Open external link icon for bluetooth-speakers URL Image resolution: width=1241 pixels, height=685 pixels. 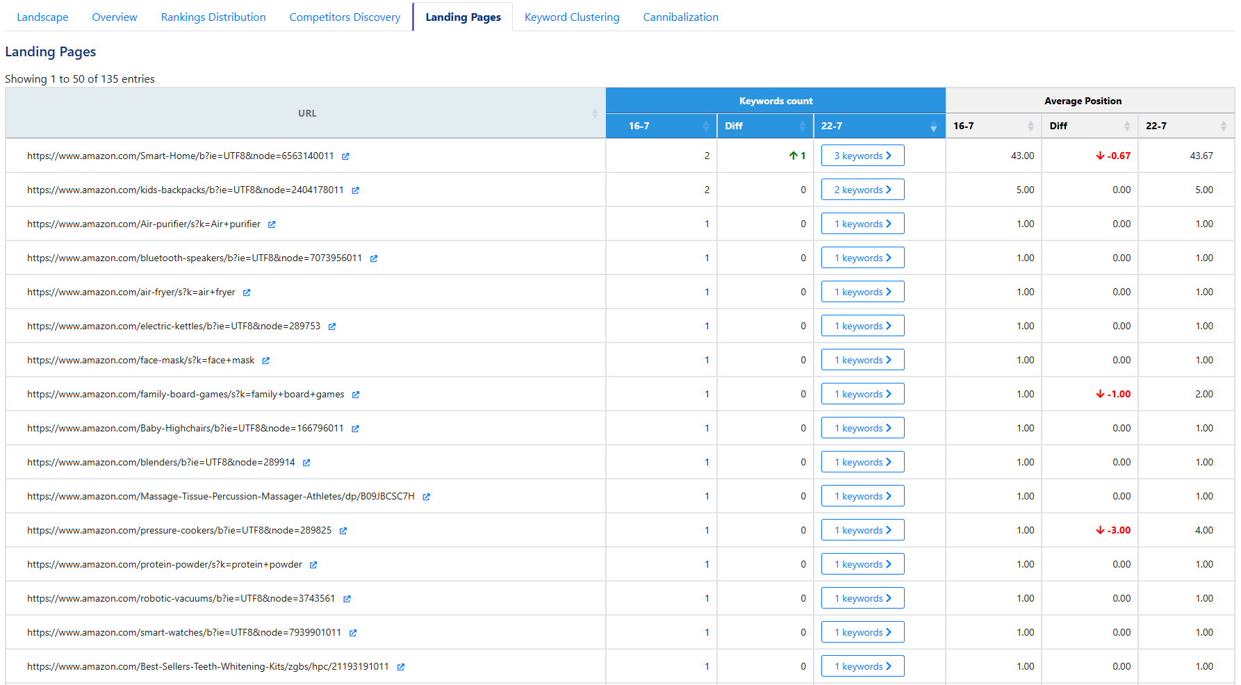point(374,258)
